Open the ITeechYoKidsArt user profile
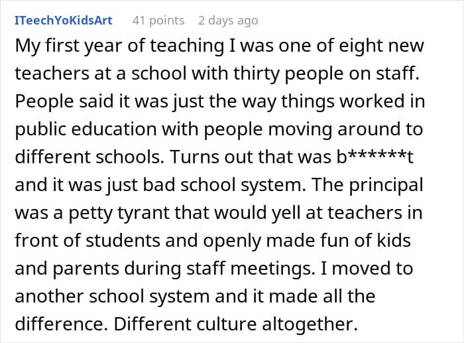This screenshot has height=343, width=464. tap(64, 21)
